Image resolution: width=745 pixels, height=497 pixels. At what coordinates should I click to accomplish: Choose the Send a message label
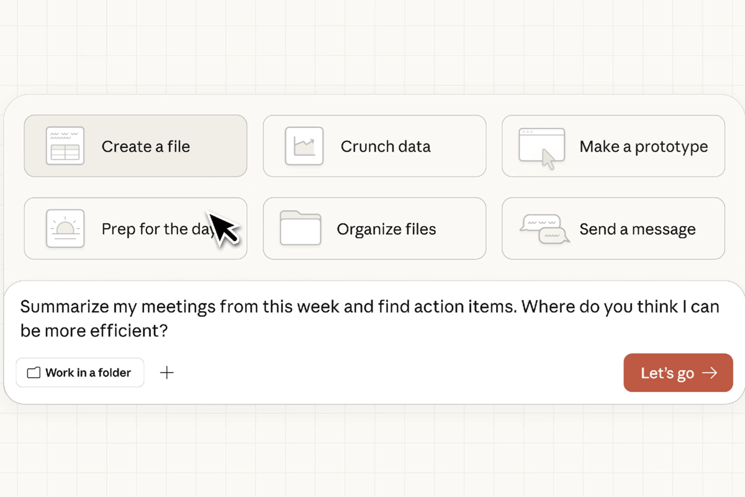click(x=637, y=229)
